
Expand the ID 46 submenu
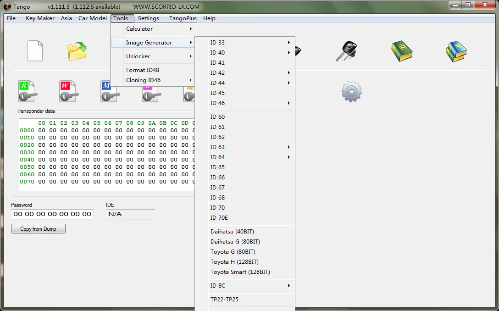(245, 103)
